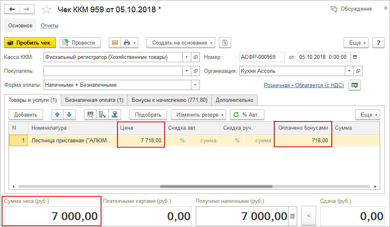Click the Сумма column header
Viewport: 390px width, 227px height.
[x=356, y=128]
